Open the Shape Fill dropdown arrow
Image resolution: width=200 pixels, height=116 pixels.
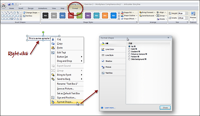[133, 13]
